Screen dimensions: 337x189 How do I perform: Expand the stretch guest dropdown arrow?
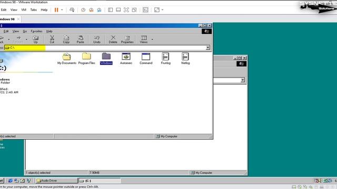tap(163, 10)
